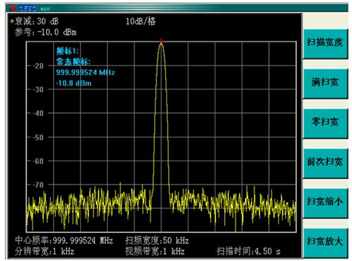Click the 频标1 marker label
The height and width of the screenshot is (261, 352).
tap(67, 51)
